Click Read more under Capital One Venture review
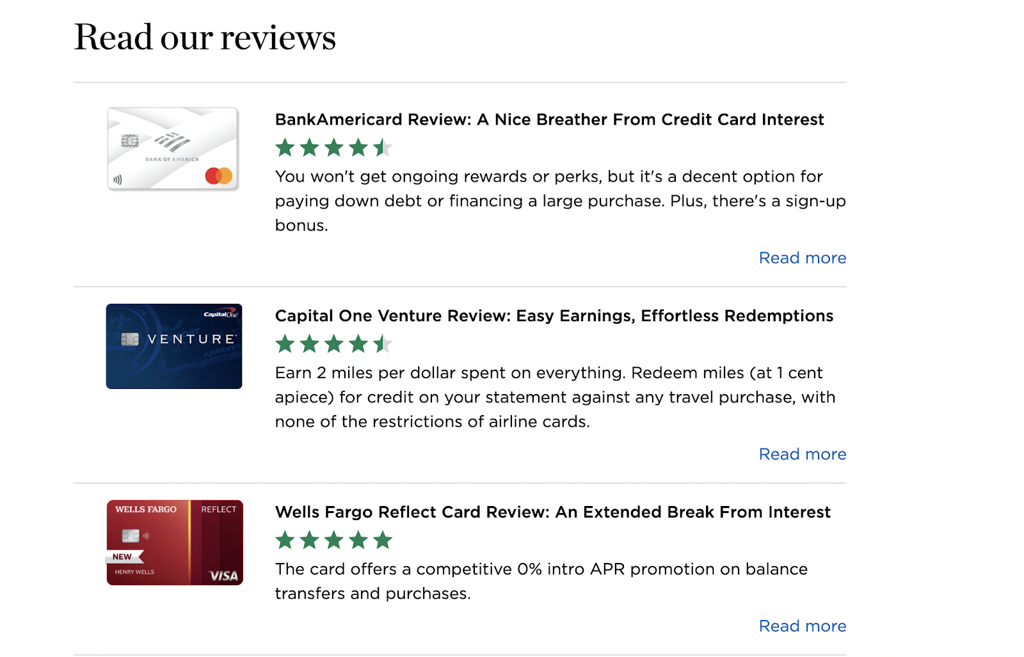Screen dimensions: 1024x657 pos(803,454)
